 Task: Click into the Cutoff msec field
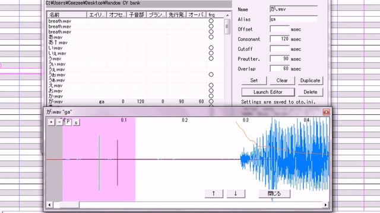pyautogui.click(x=280, y=49)
